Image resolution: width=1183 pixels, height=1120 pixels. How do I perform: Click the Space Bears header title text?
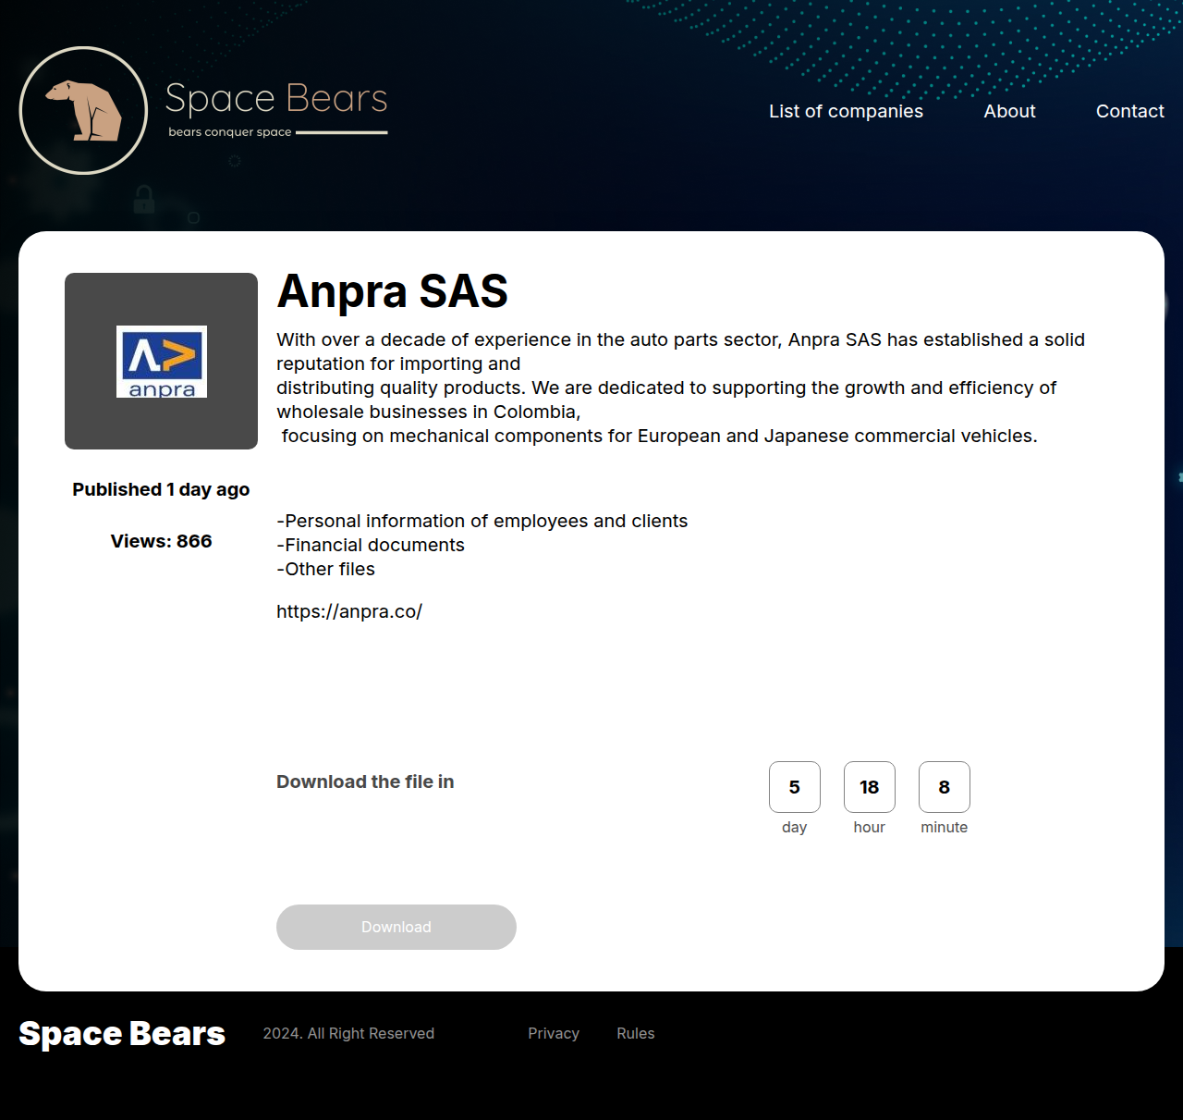276,98
